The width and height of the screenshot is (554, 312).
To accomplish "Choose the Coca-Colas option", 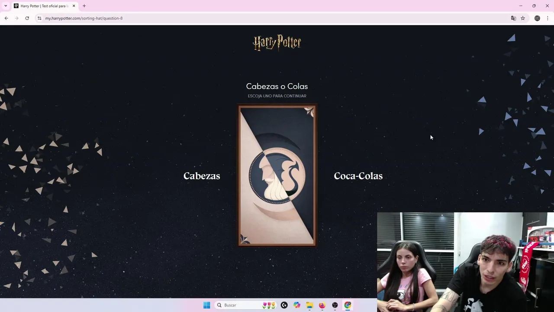I will 358,176.
